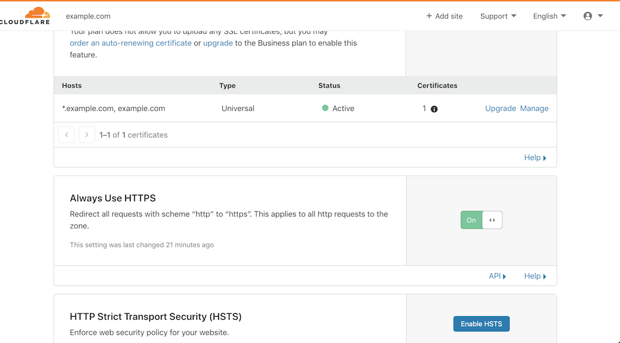Open the order an auto-renewing certificate link

131,43
